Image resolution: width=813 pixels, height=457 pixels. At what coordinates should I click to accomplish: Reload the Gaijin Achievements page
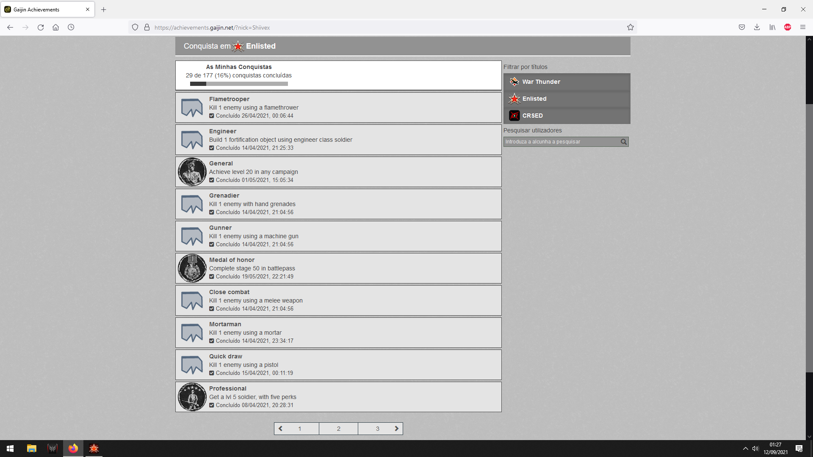pyautogui.click(x=41, y=28)
